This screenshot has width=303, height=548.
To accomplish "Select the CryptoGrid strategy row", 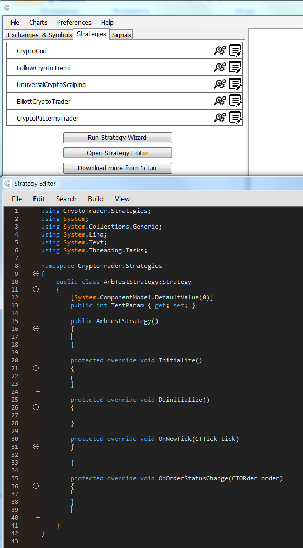I will (125, 51).
